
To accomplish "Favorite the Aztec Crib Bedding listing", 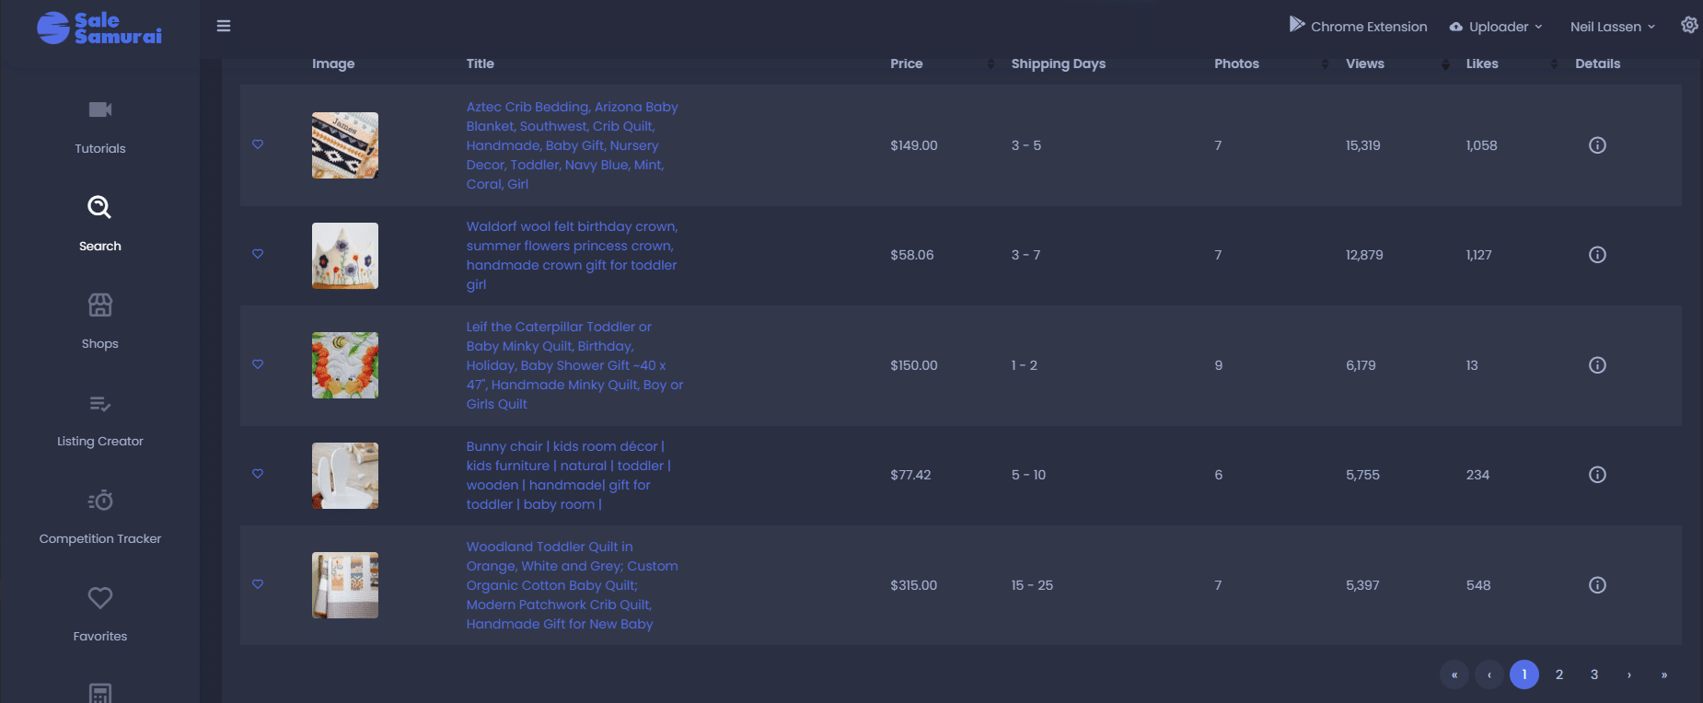I will pyautogui.click(x=258, y=144).
